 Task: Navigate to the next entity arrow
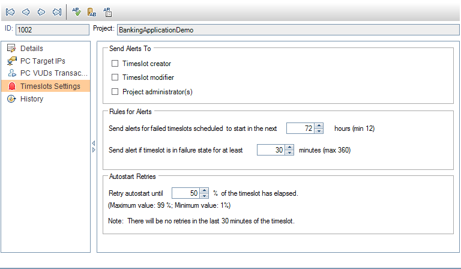41,11
